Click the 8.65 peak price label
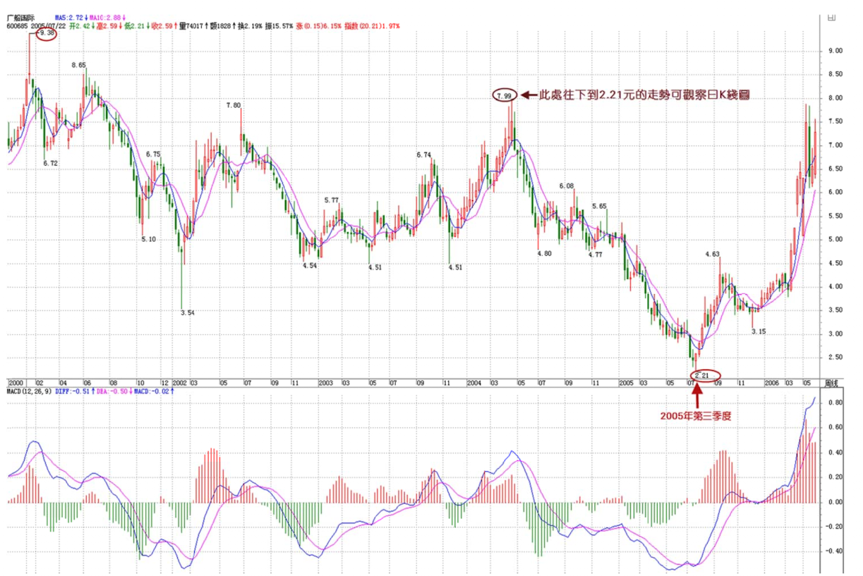The image size is (863, 576). click(x=78, y=65)
